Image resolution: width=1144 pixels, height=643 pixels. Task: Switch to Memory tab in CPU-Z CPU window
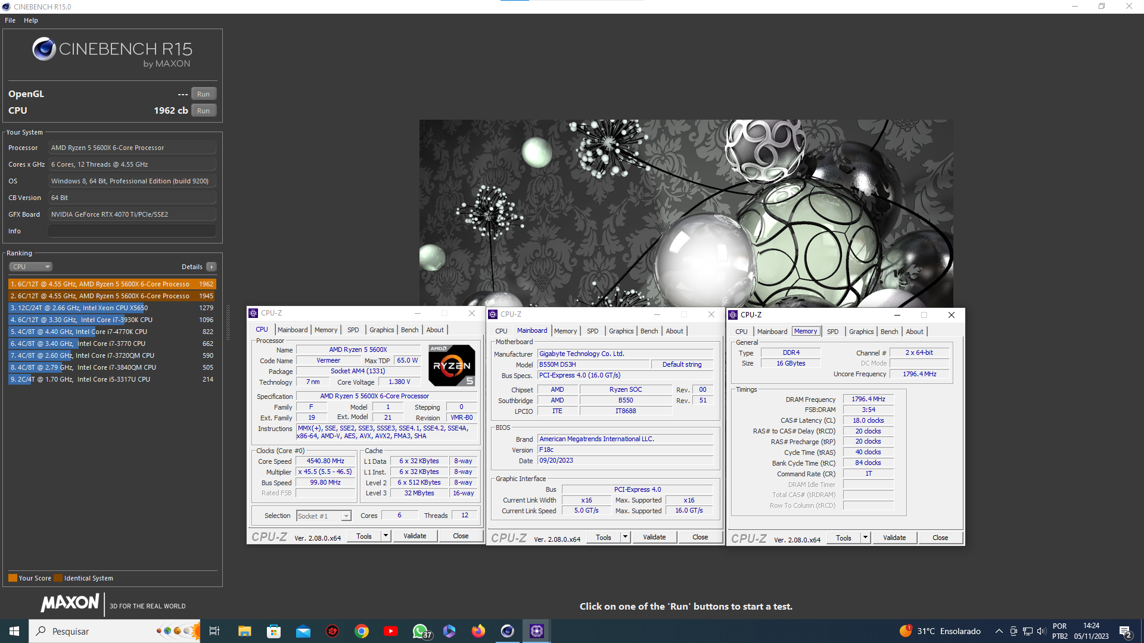coord(326,330)
